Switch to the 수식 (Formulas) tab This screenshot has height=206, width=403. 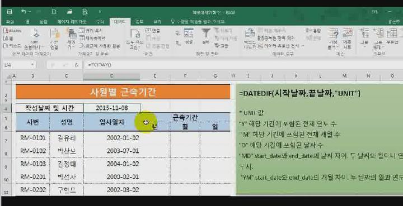[100, 22]
